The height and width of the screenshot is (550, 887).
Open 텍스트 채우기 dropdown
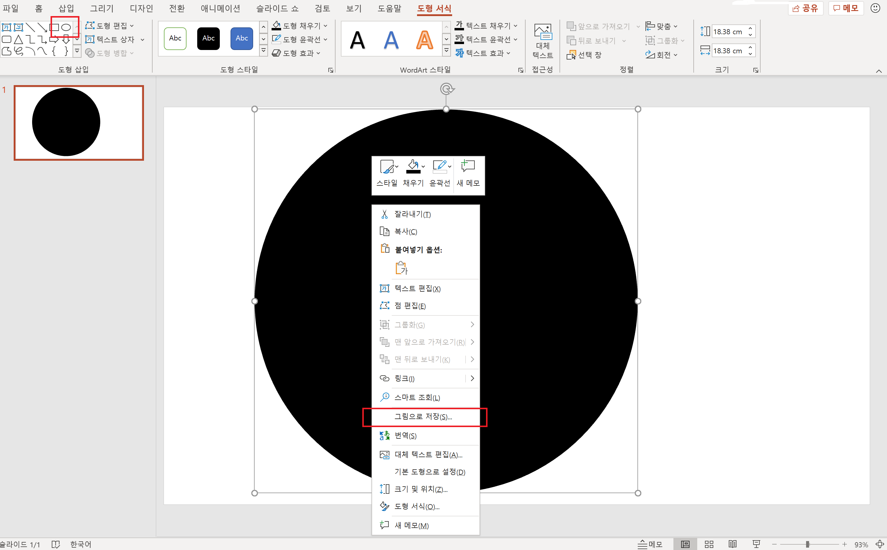pos(486,26)
